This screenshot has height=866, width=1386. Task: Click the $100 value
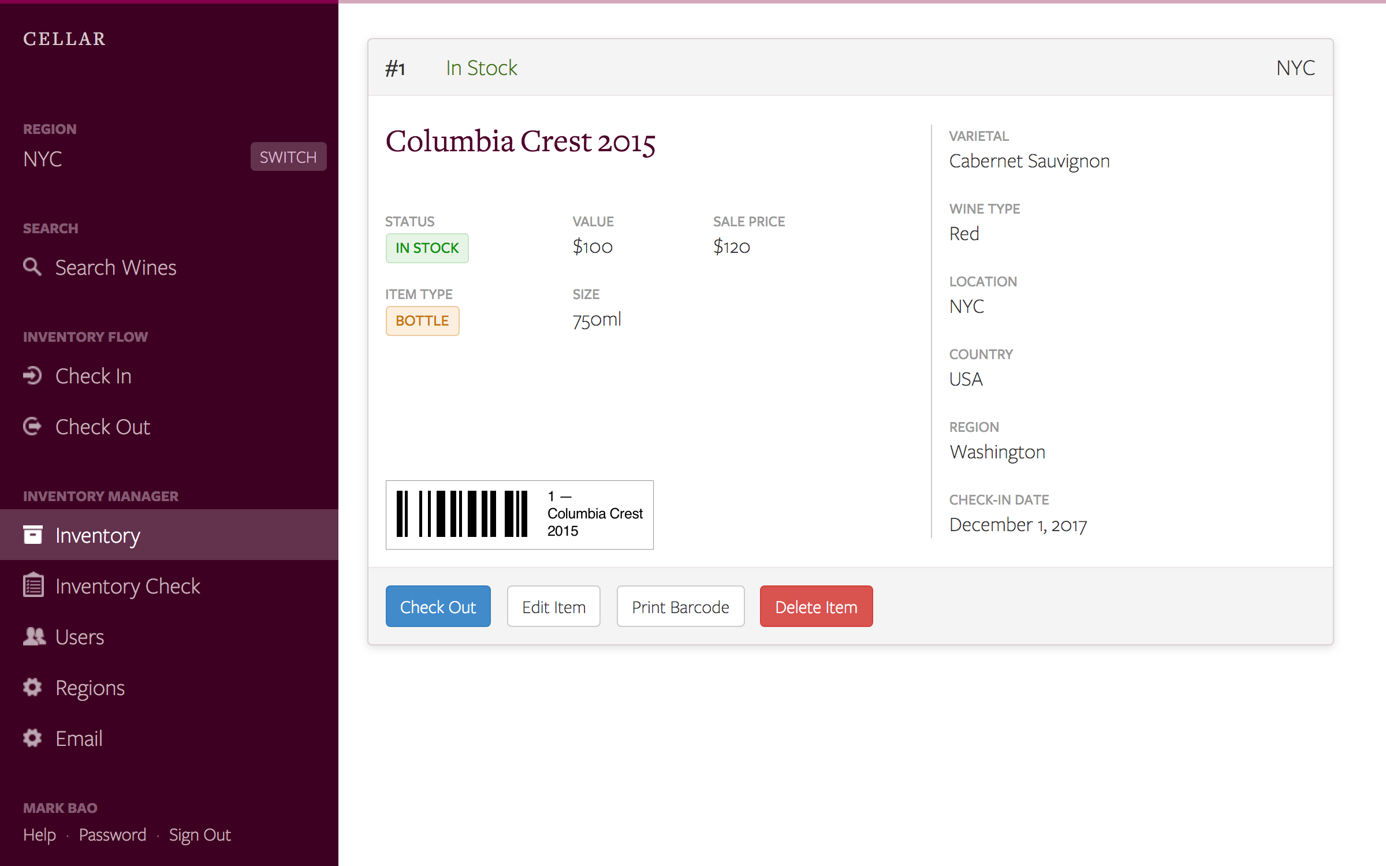(x=593, y=247)
